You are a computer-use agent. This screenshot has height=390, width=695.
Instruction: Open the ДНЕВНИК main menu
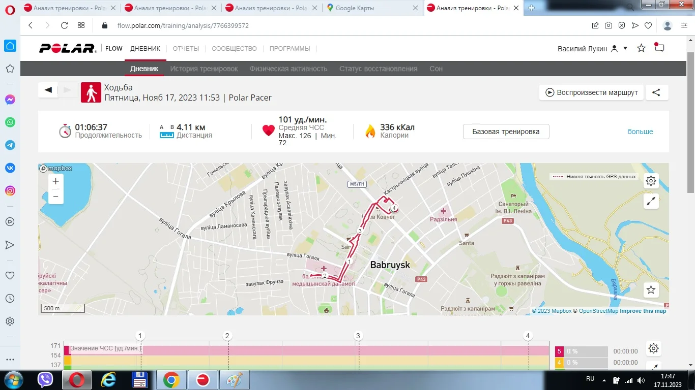point(145,49)
